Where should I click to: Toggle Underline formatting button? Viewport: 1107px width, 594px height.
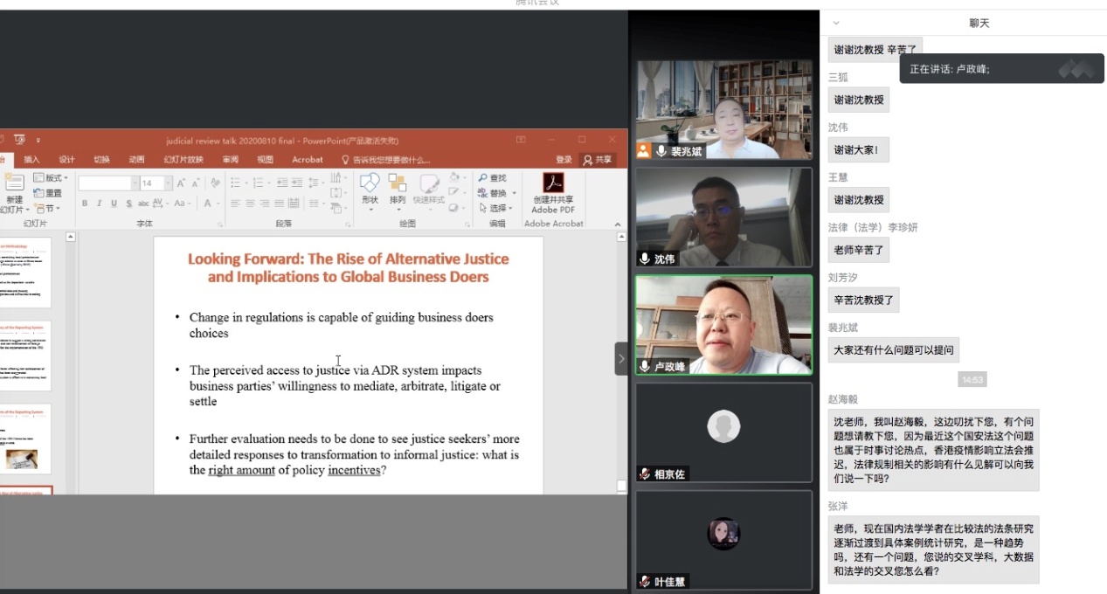114,204
